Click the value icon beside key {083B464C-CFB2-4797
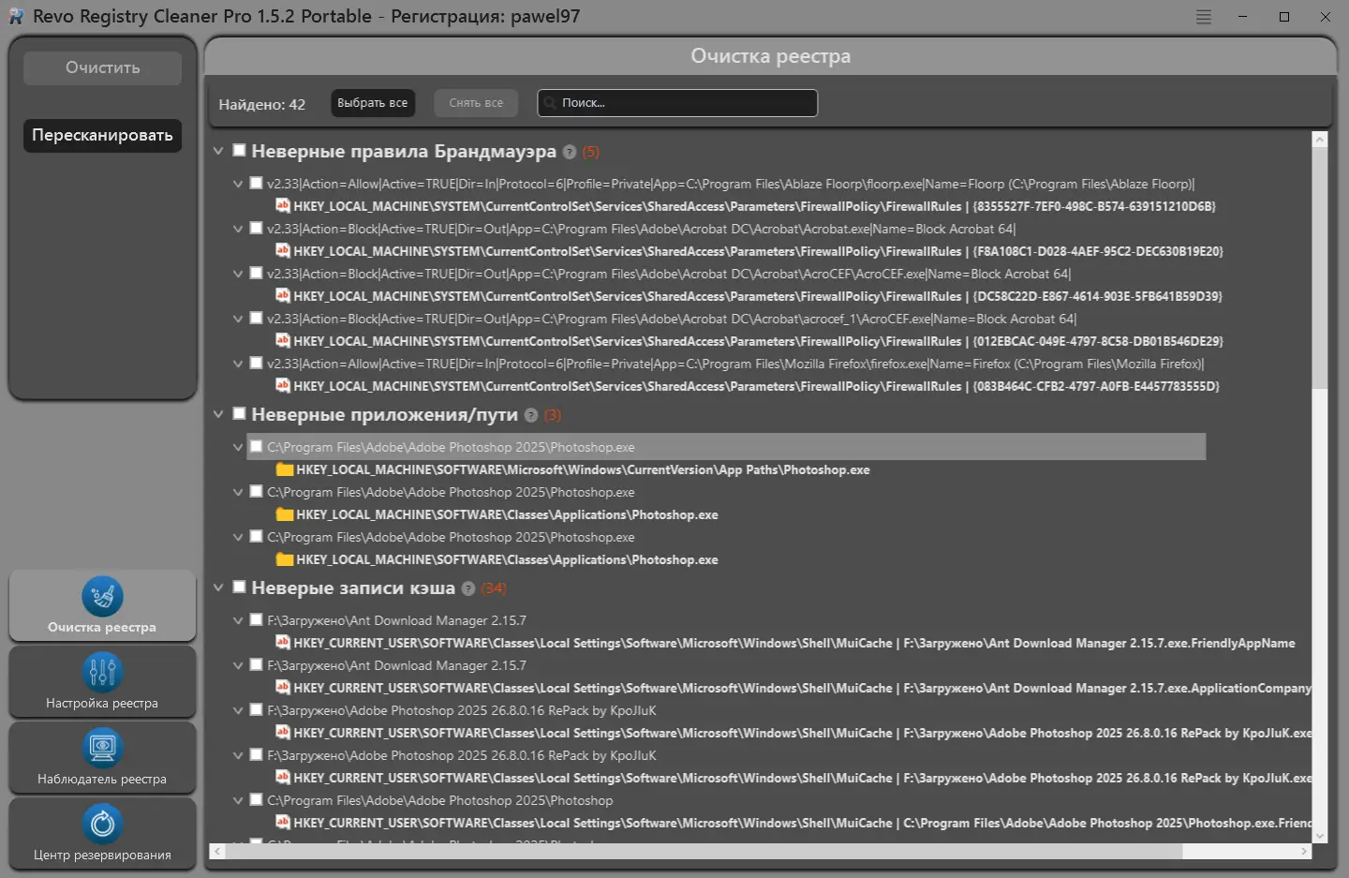The width and height of the screenshot is (1349, 878). (x=282, y=385)
